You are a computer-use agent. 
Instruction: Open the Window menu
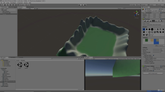pyautogui.click(x=26, y=3)
